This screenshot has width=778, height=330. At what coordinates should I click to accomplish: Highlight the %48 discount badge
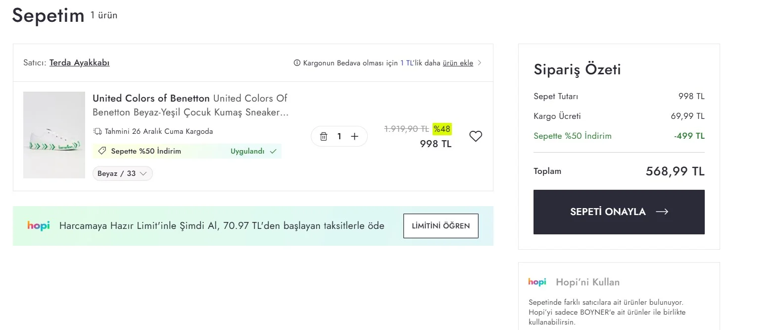point(441,128)
